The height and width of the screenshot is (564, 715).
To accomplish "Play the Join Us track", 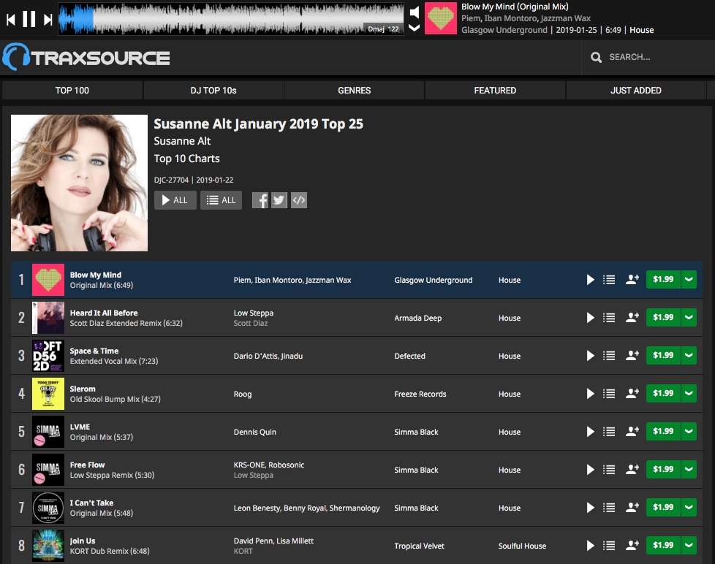I will [591, 545].
